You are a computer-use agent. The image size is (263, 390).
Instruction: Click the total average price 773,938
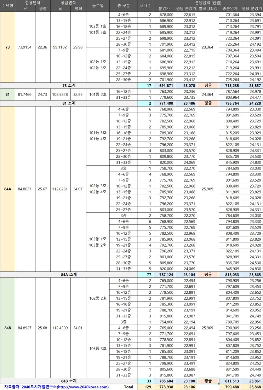pos(164,387)
